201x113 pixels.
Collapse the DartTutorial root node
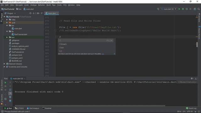(x=4, y=17)
